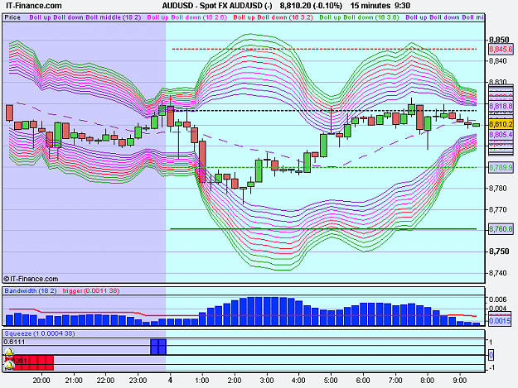Open the 'Squeeze (1 0.0004 38)' indicator label
The width and height of the screenshot is (518, 388).
40,333
